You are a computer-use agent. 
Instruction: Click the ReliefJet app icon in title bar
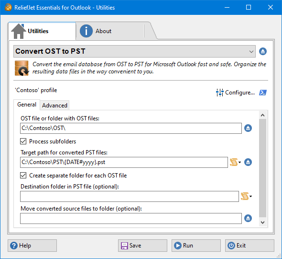[x=8, y=8]
